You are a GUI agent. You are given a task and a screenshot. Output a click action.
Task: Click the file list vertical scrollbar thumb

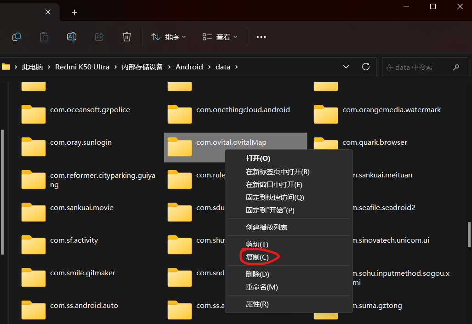coord(469,235)
